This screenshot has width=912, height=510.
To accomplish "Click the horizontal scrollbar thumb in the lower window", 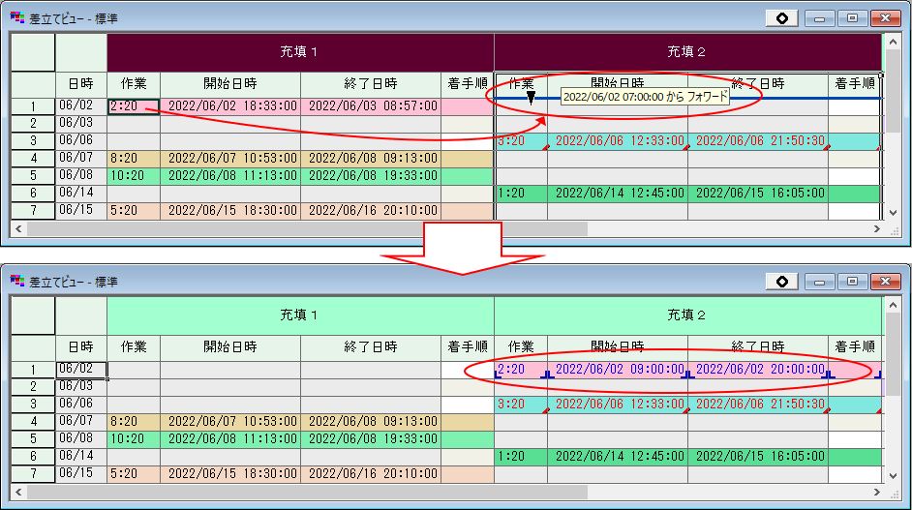I will point(307,492).
